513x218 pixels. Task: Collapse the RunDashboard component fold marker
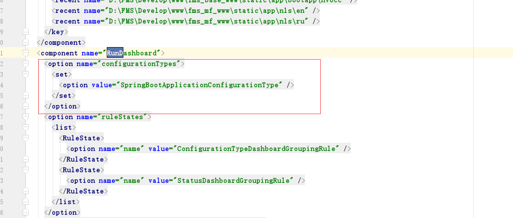[x=25, y=53]
